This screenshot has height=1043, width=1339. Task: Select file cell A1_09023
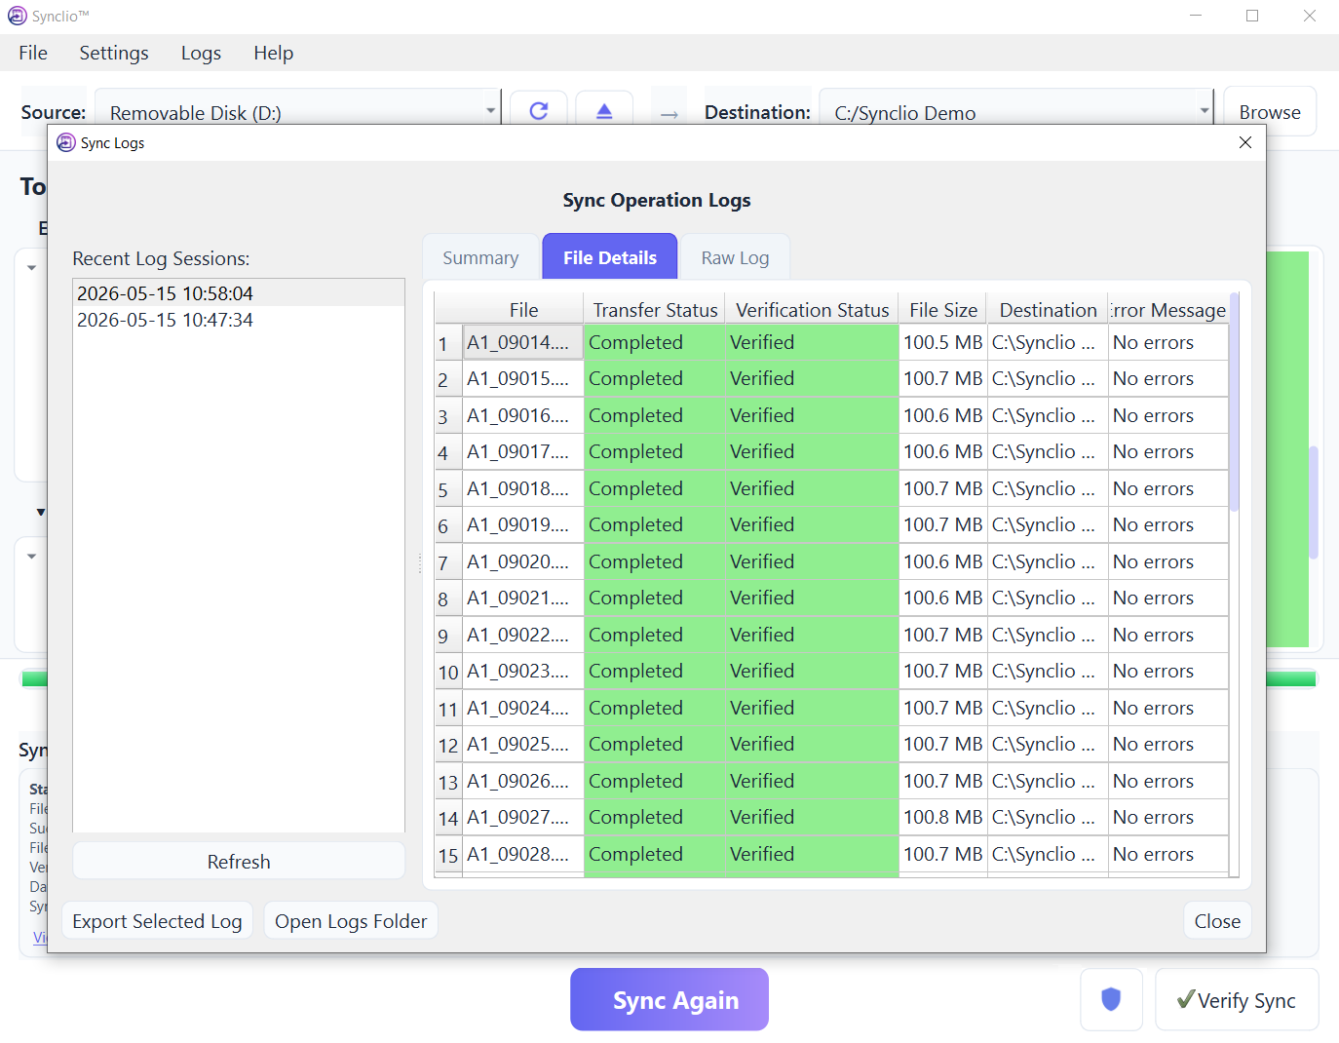pos(523,671)
